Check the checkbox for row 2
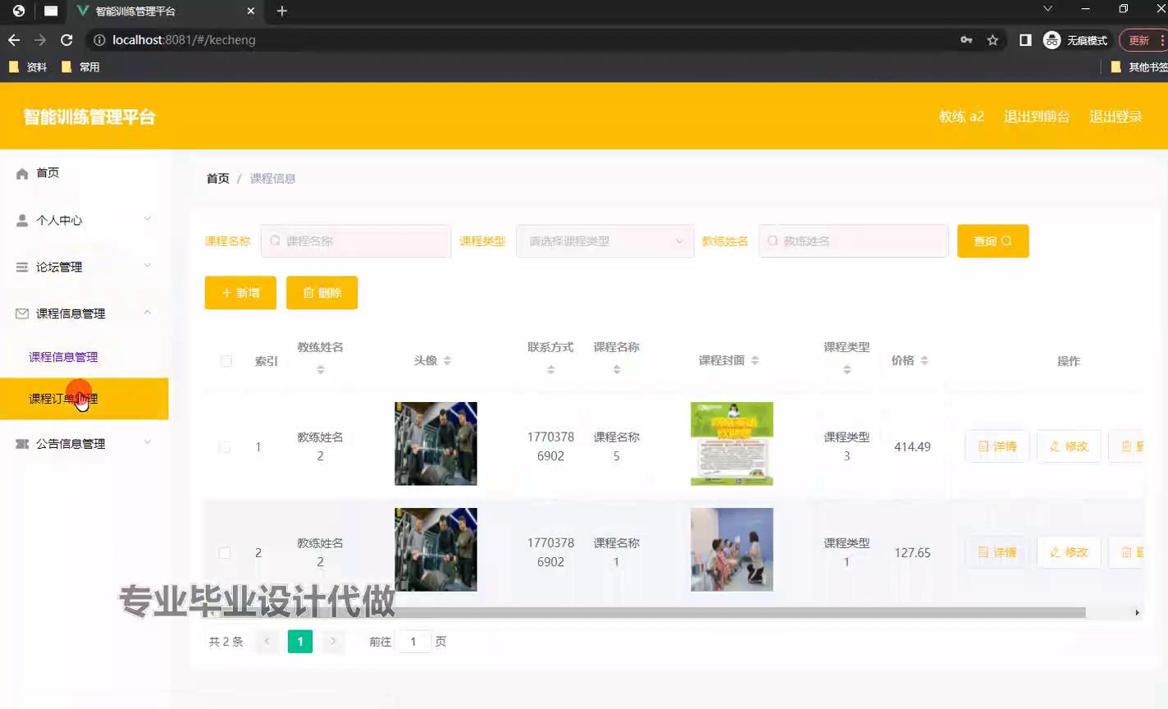 pyautogui.click(x=225, y=553)
